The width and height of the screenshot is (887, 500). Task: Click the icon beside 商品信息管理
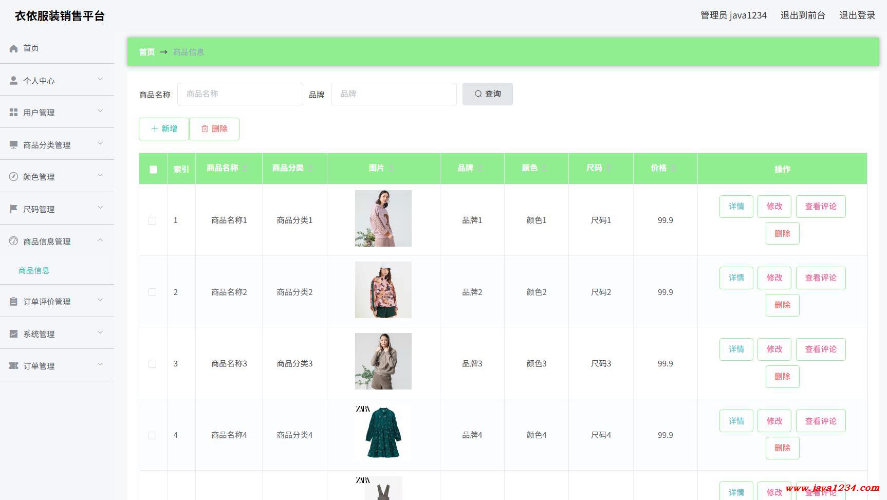click(13, 241)
